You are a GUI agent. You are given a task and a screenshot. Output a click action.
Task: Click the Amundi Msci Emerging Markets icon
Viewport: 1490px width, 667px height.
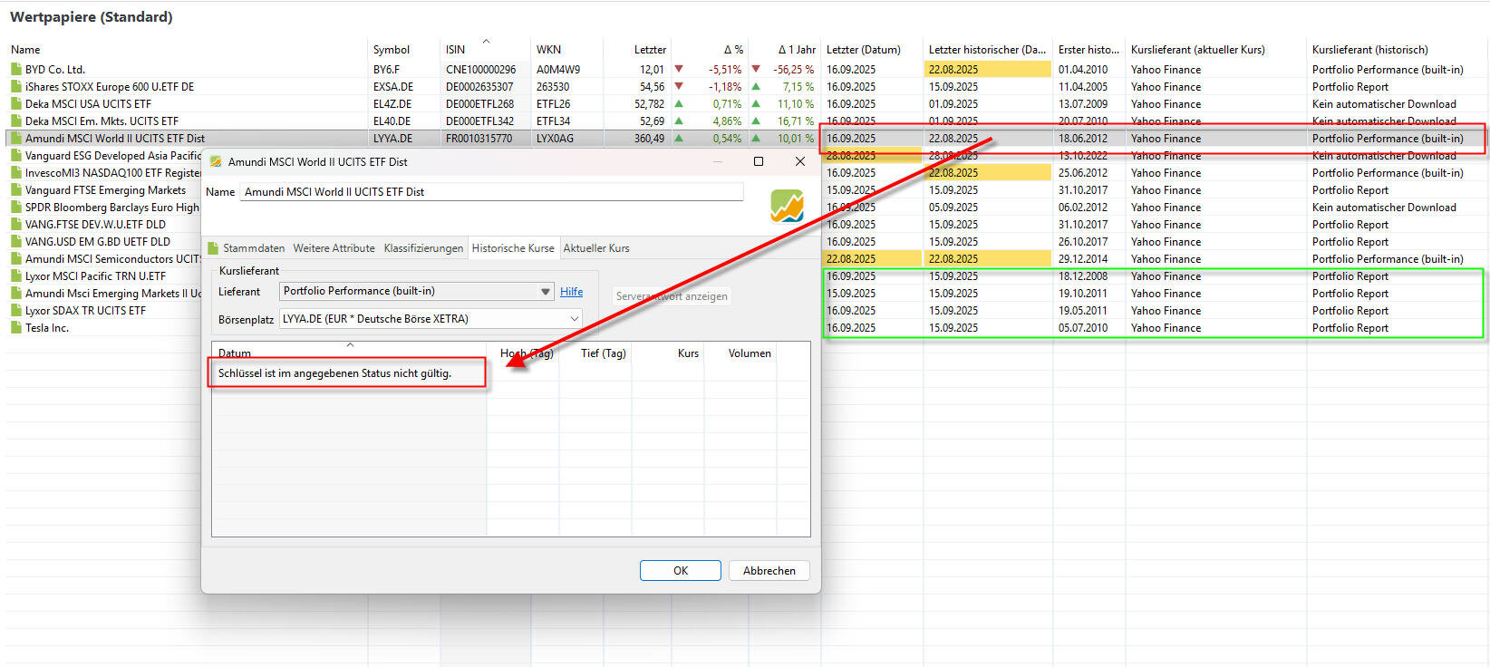click(x=15, y=294)
